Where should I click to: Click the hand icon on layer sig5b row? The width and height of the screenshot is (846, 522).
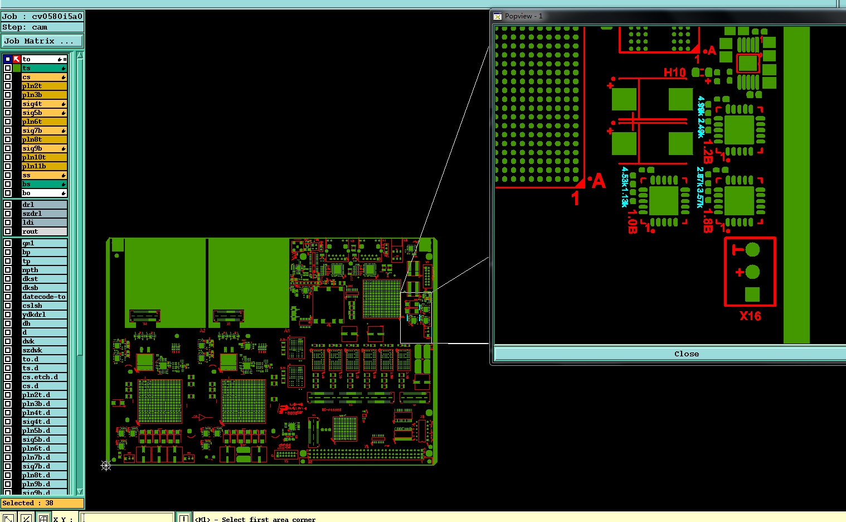pos(64,113)
